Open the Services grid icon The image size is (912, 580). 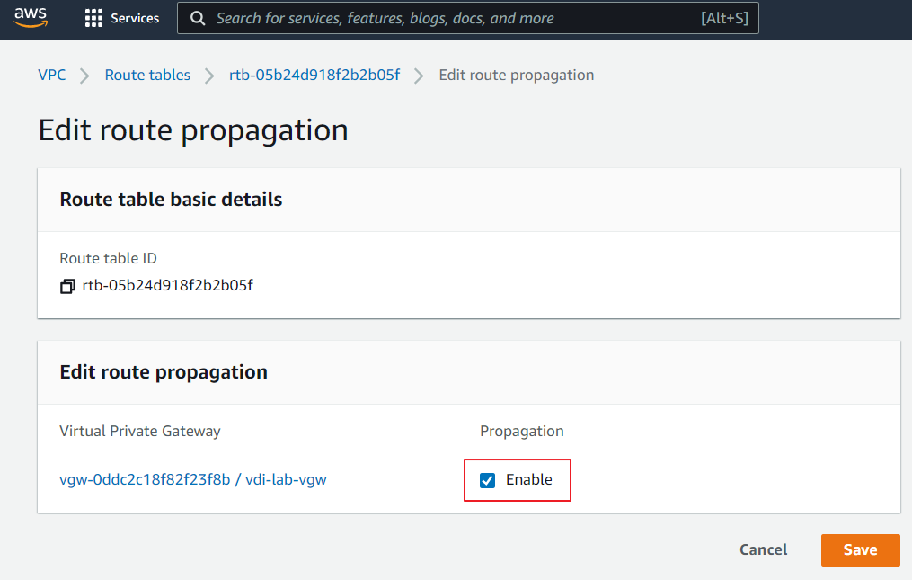click(x=93, y=18)
